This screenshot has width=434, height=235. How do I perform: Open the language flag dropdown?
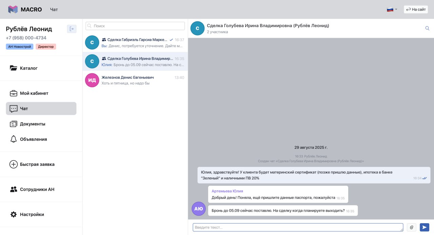coord(392,9)
